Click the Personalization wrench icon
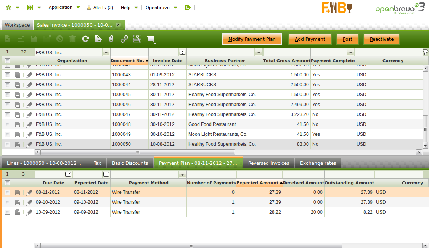 pos(137,39)
